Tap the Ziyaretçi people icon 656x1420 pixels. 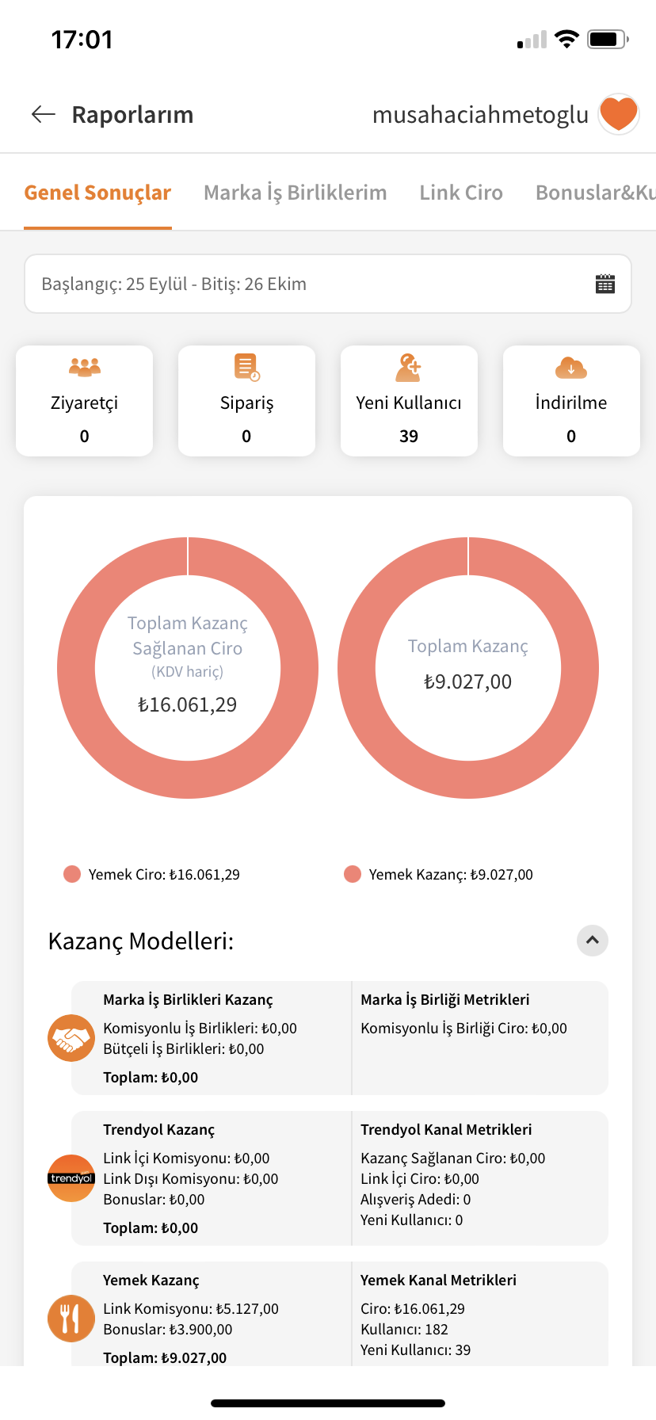coord(85,367)
